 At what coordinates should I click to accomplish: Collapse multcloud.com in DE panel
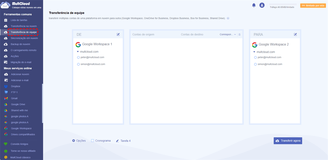coord(78,52)
